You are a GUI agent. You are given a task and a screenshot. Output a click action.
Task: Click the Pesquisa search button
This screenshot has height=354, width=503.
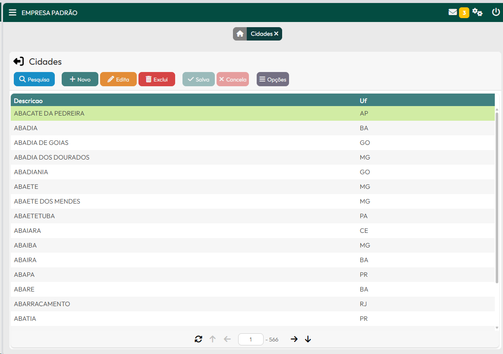click(x=34, y=79)
